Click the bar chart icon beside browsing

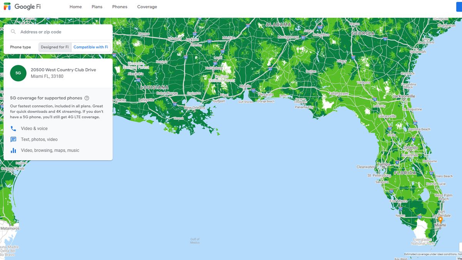pos(13,151)
